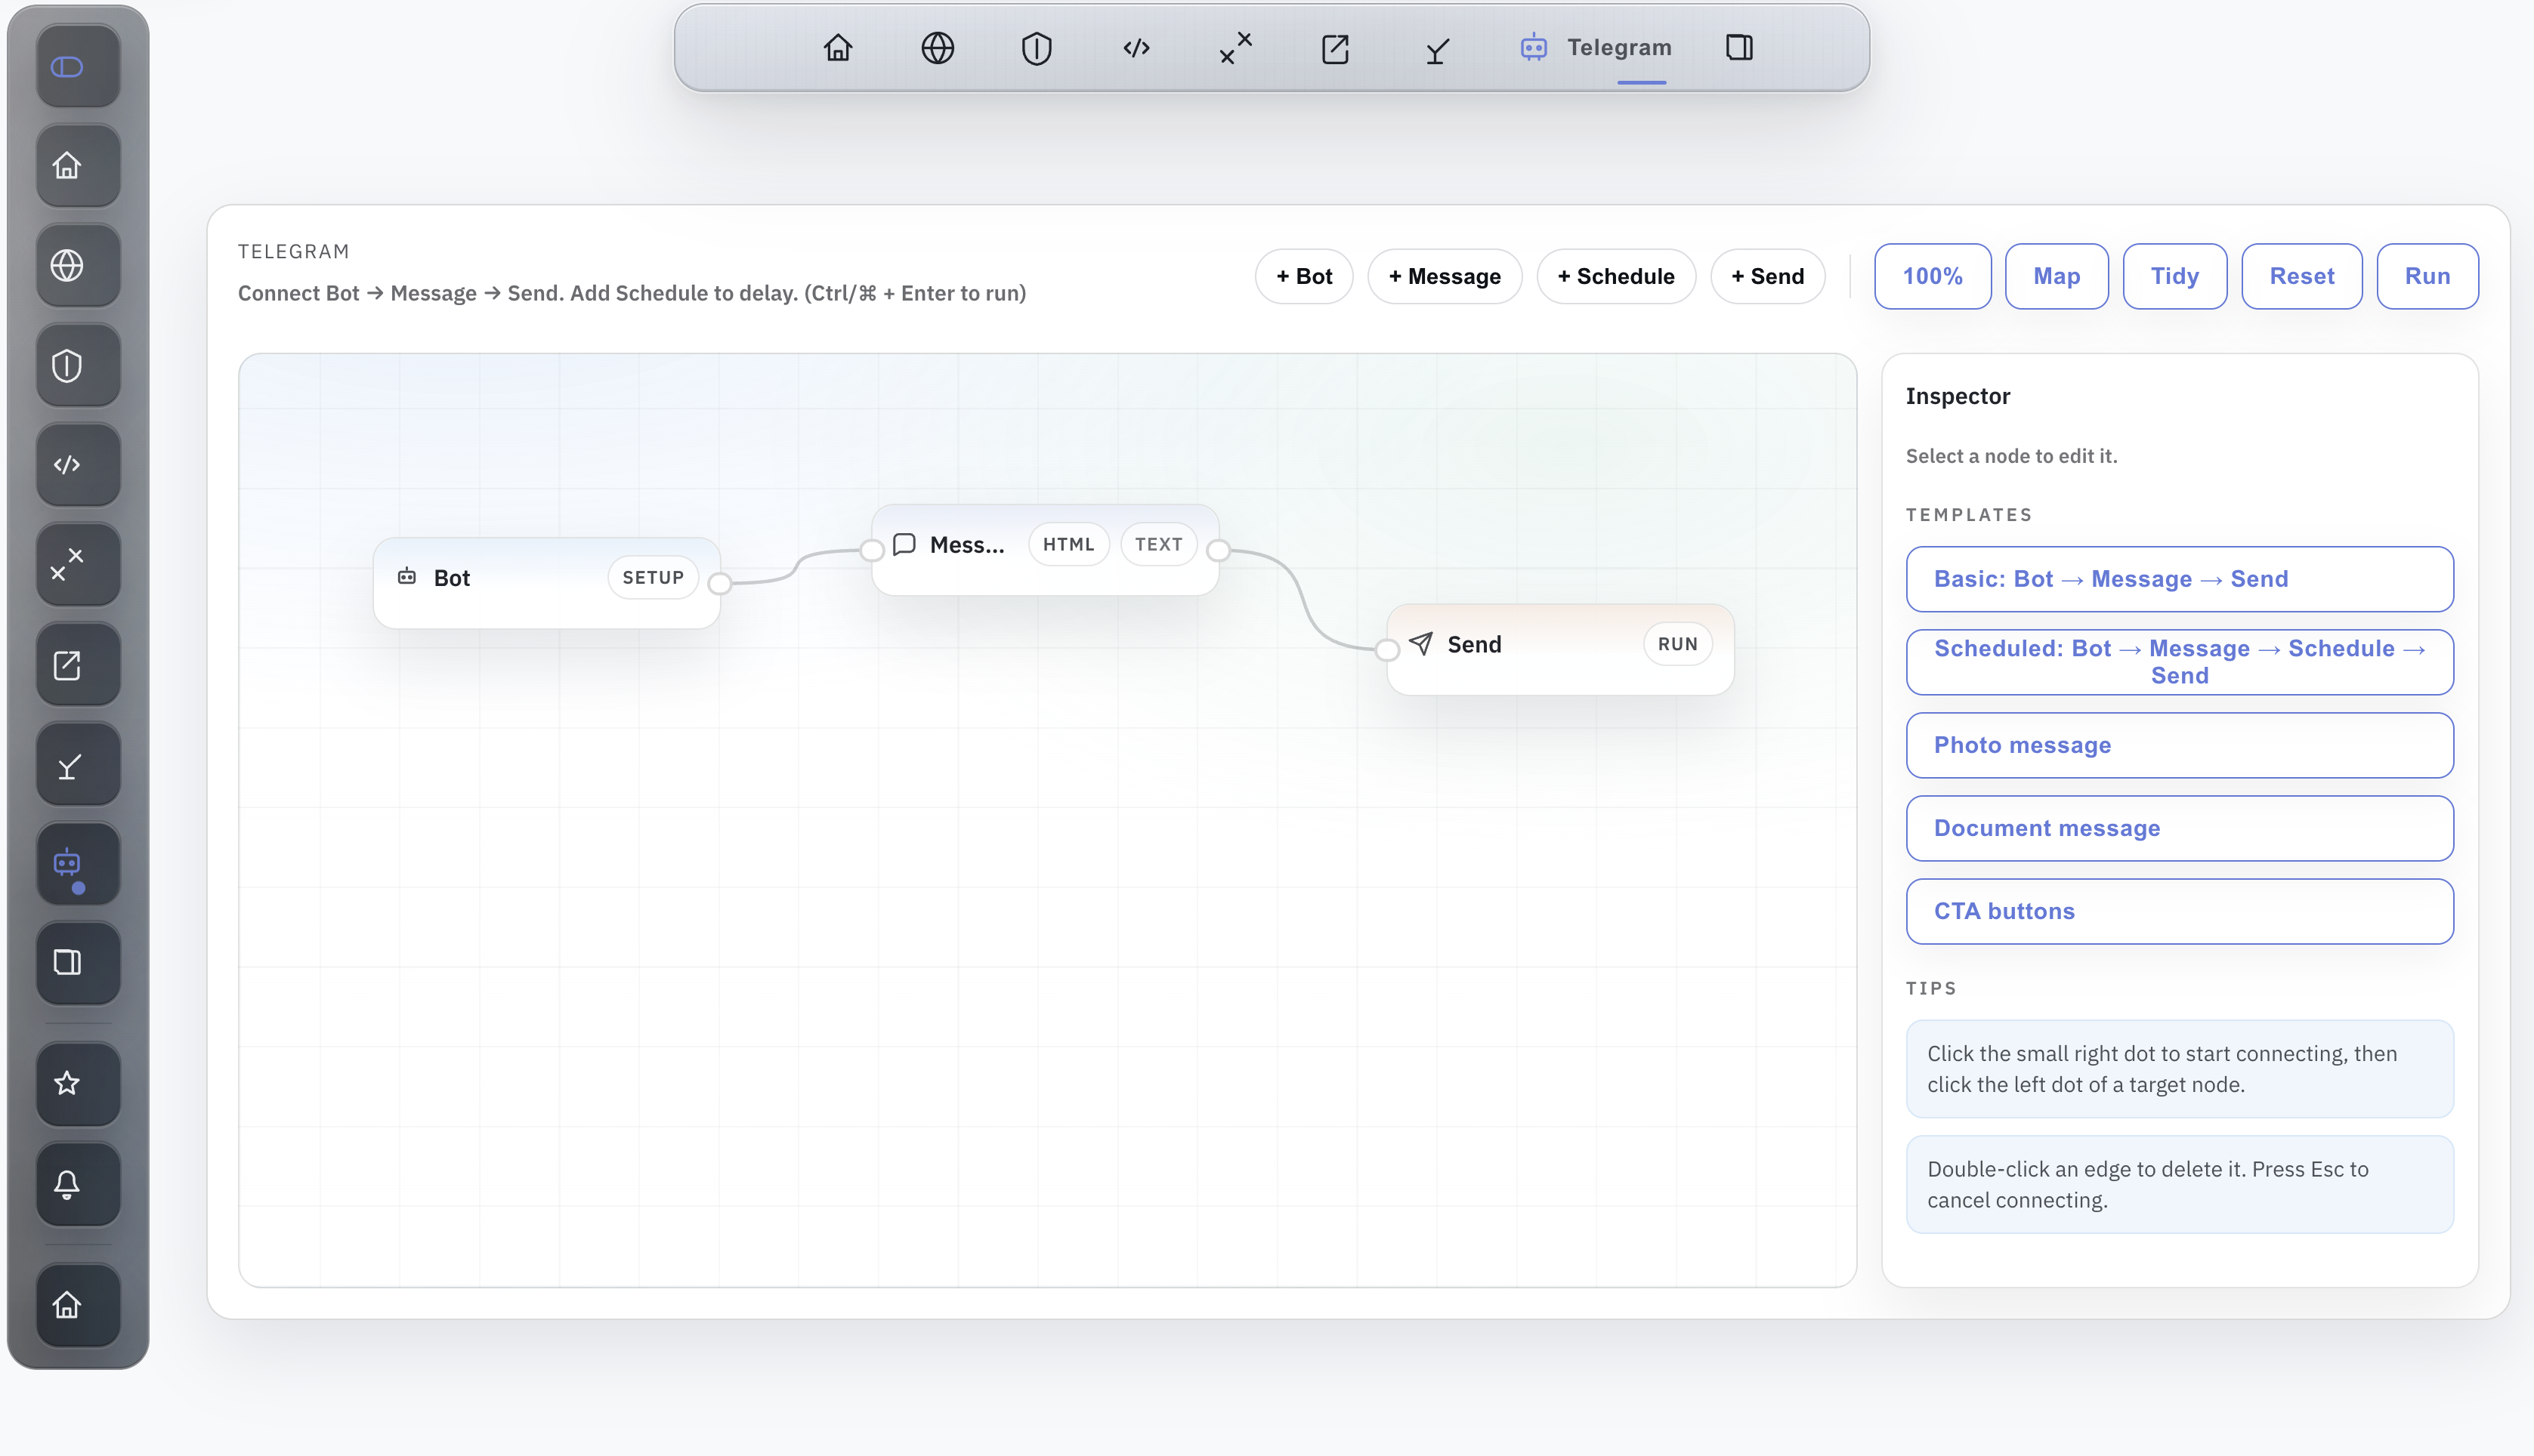Toggle HTML format on the Message node
The height and width of the screenshot is (1456, 2534).
coord(1068,544)
